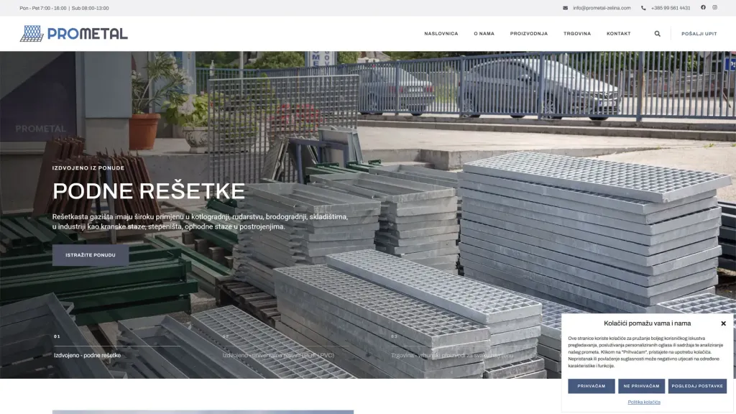
Task: Open the Facebook page icon
Action: [x=703, y=7]
